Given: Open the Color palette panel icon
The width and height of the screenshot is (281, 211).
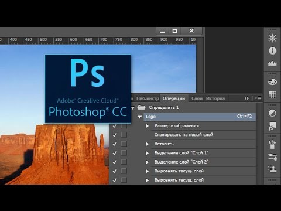Looking at the screenshot, I should [272, 82].
